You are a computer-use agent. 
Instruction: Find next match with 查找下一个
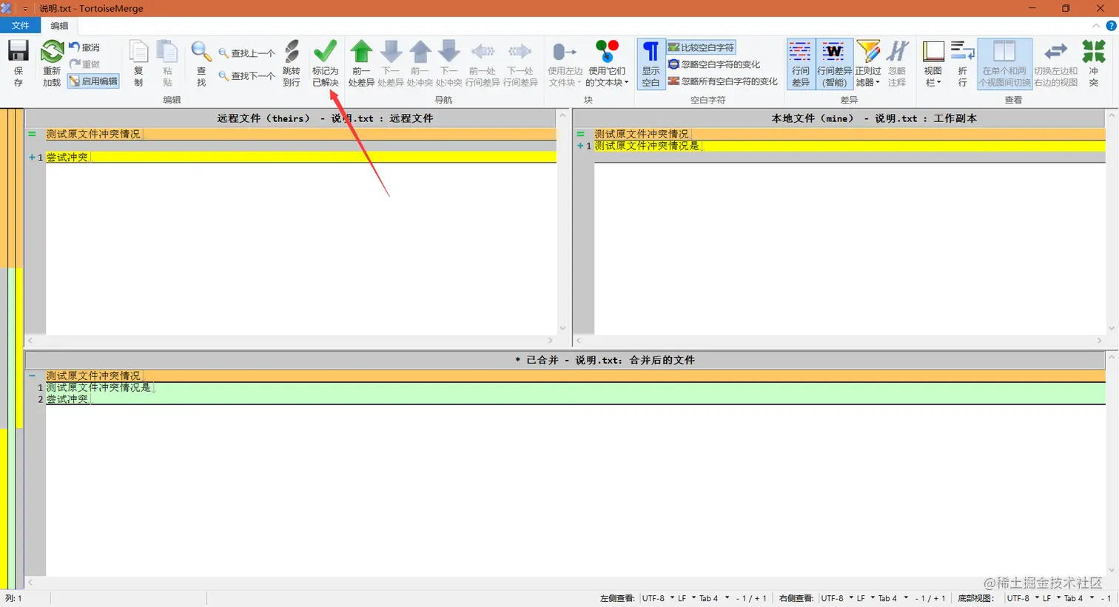246,75
